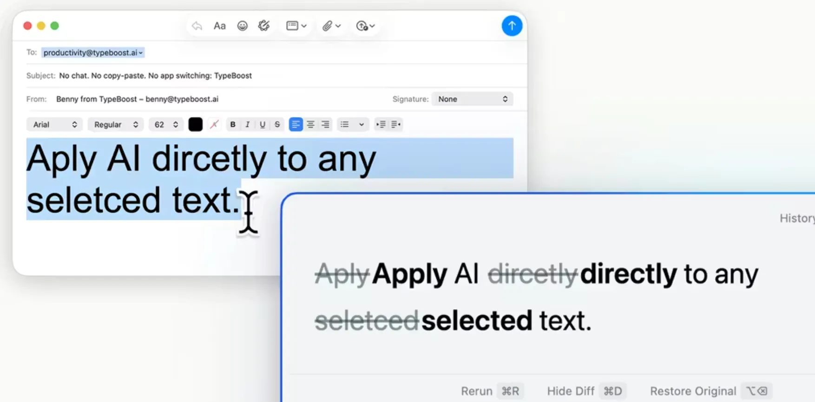Select align center
The image size is (815, 402).
click(310, 124)
